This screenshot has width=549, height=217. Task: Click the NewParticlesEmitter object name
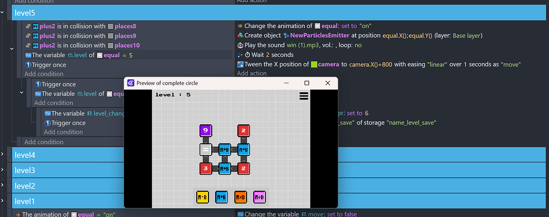click(x=320, y=35)
